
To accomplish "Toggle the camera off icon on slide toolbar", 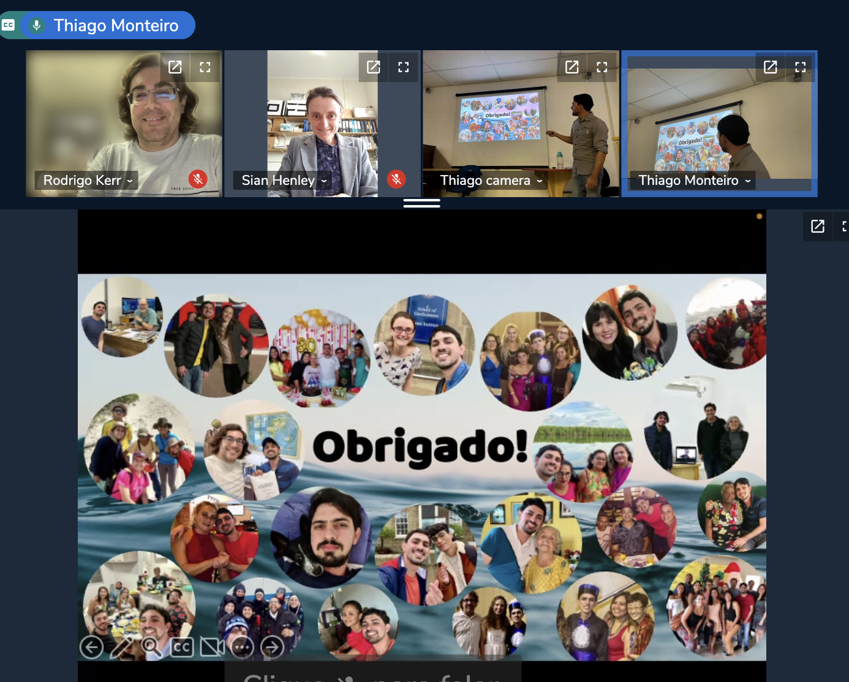I will [x=212, y=647].
